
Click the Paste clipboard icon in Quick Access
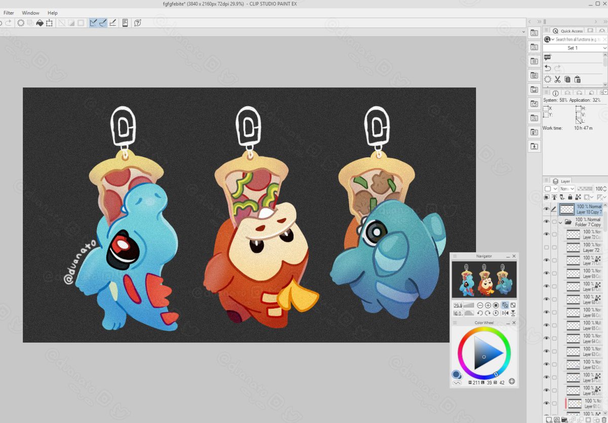[x=577, y=79]
